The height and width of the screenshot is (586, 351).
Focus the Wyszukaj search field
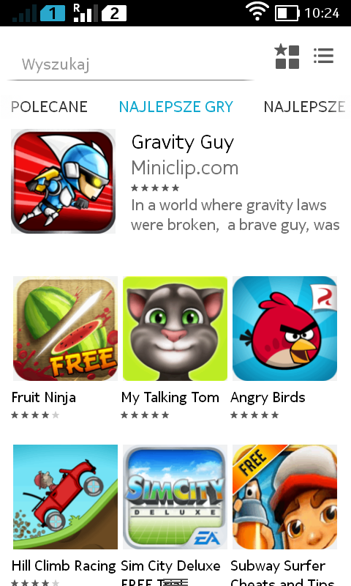[x=131, y=64]
